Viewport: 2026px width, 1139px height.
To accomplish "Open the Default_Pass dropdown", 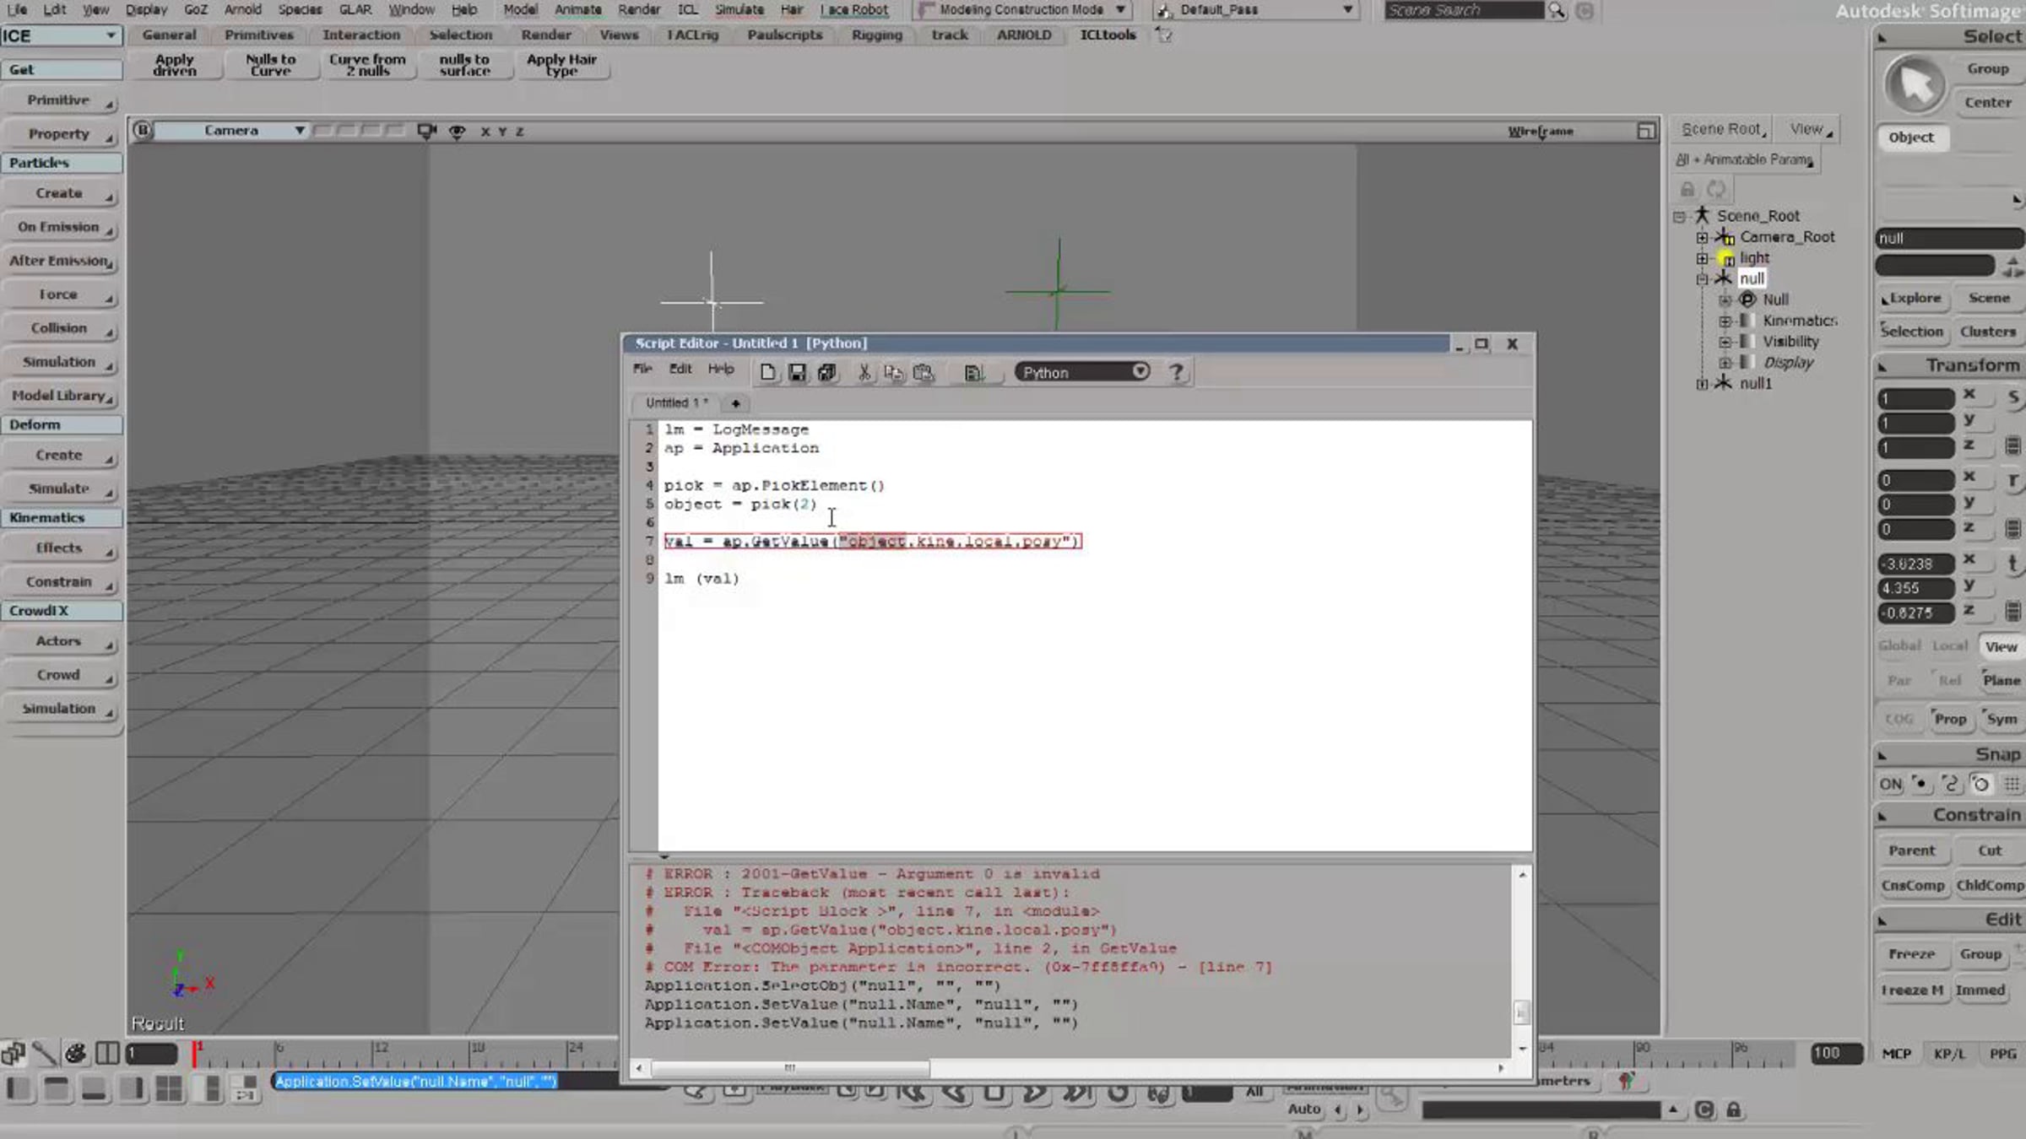I will pos(1255,10).
